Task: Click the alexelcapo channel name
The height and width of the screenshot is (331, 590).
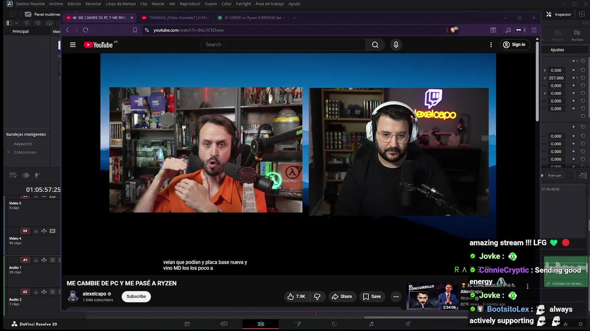Action: click(94, 294)
